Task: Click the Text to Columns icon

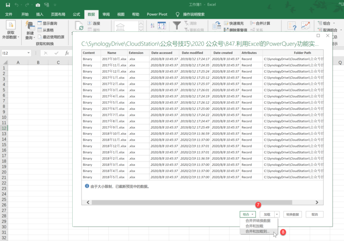Action: point(216,26)
